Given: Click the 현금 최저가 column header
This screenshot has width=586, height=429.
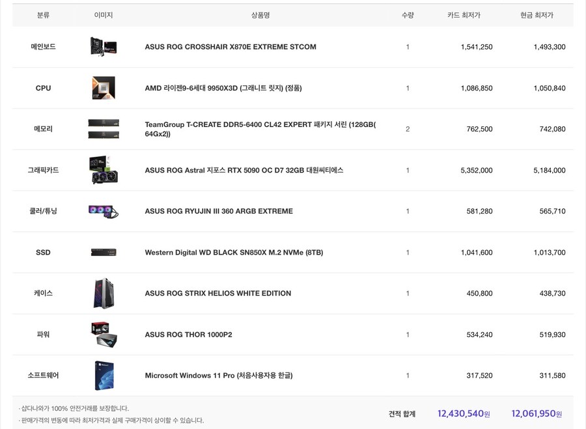Looking at the screenshot, I should click(x=537, y=15).
